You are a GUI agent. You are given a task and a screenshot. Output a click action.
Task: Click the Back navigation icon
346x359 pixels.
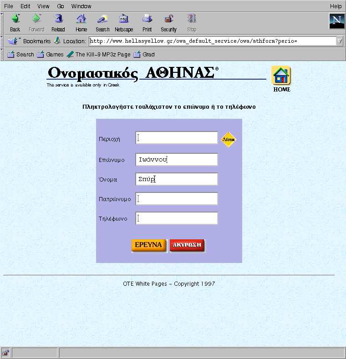tap(15, 19)
